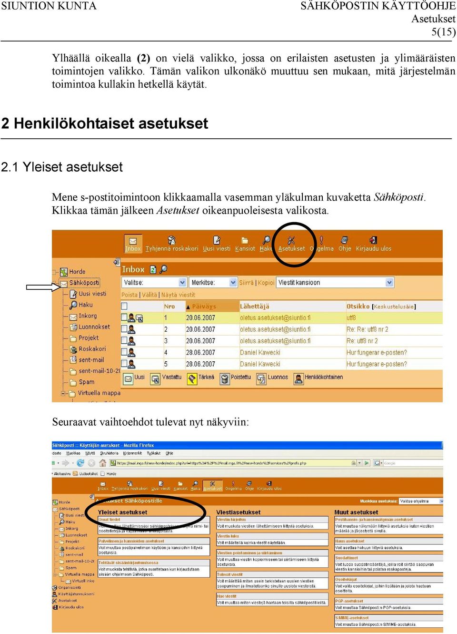Open Firefox Työkalut menu
The width and height of the screenshot is (457, 634).
click(154, 453)
